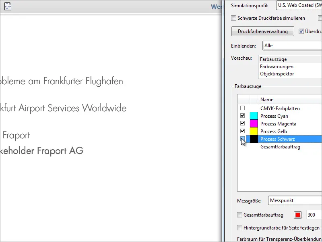Select the Gesamtfarbauftrag row in list
The height and width of the screenshot is (242, 322).
point(280,147)
